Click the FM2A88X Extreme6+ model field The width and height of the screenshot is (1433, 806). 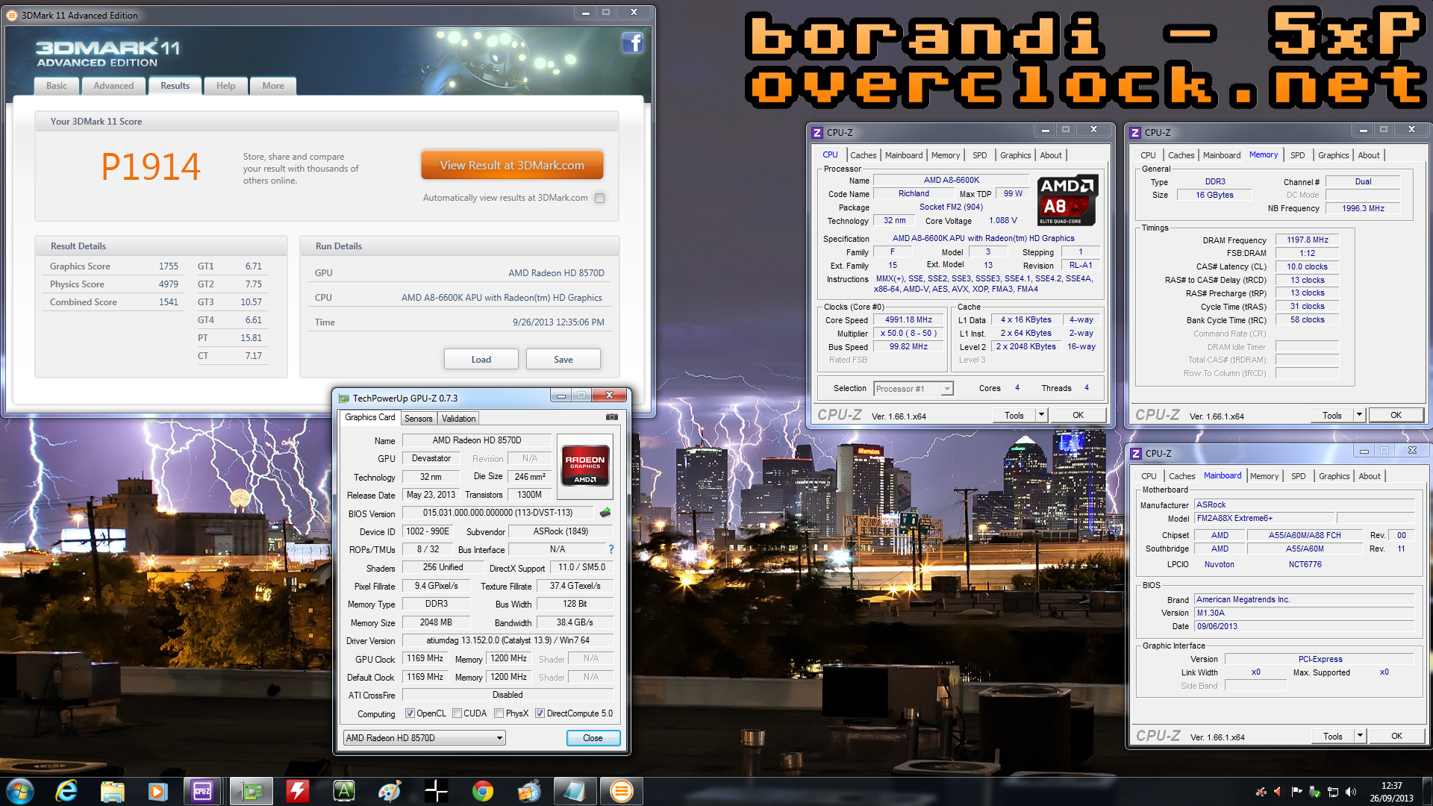coord(1264,518)
